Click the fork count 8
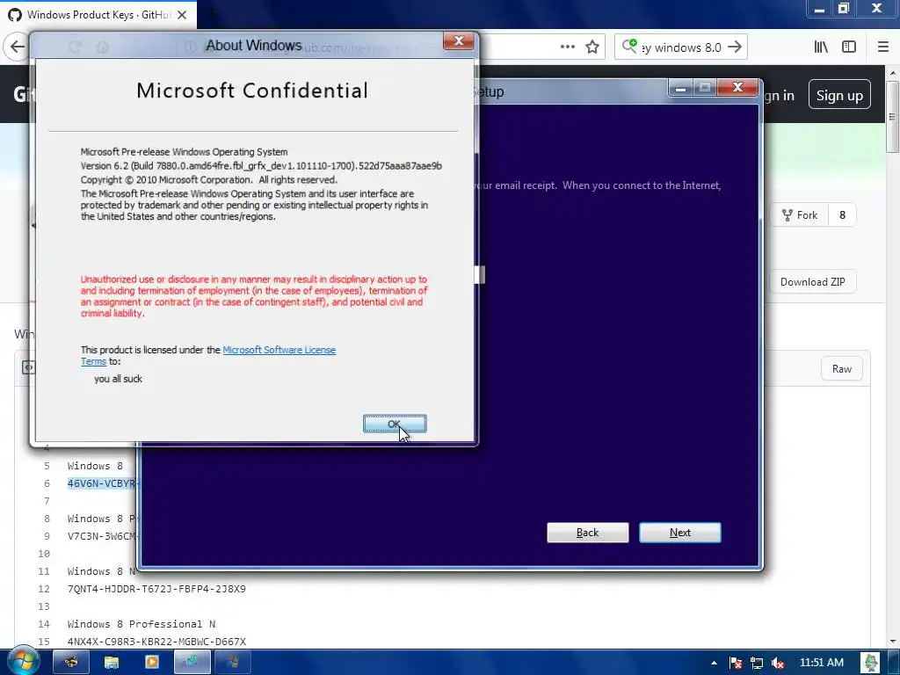The width and height of the screenshot is (900, 675). click(x=842, y=215)
